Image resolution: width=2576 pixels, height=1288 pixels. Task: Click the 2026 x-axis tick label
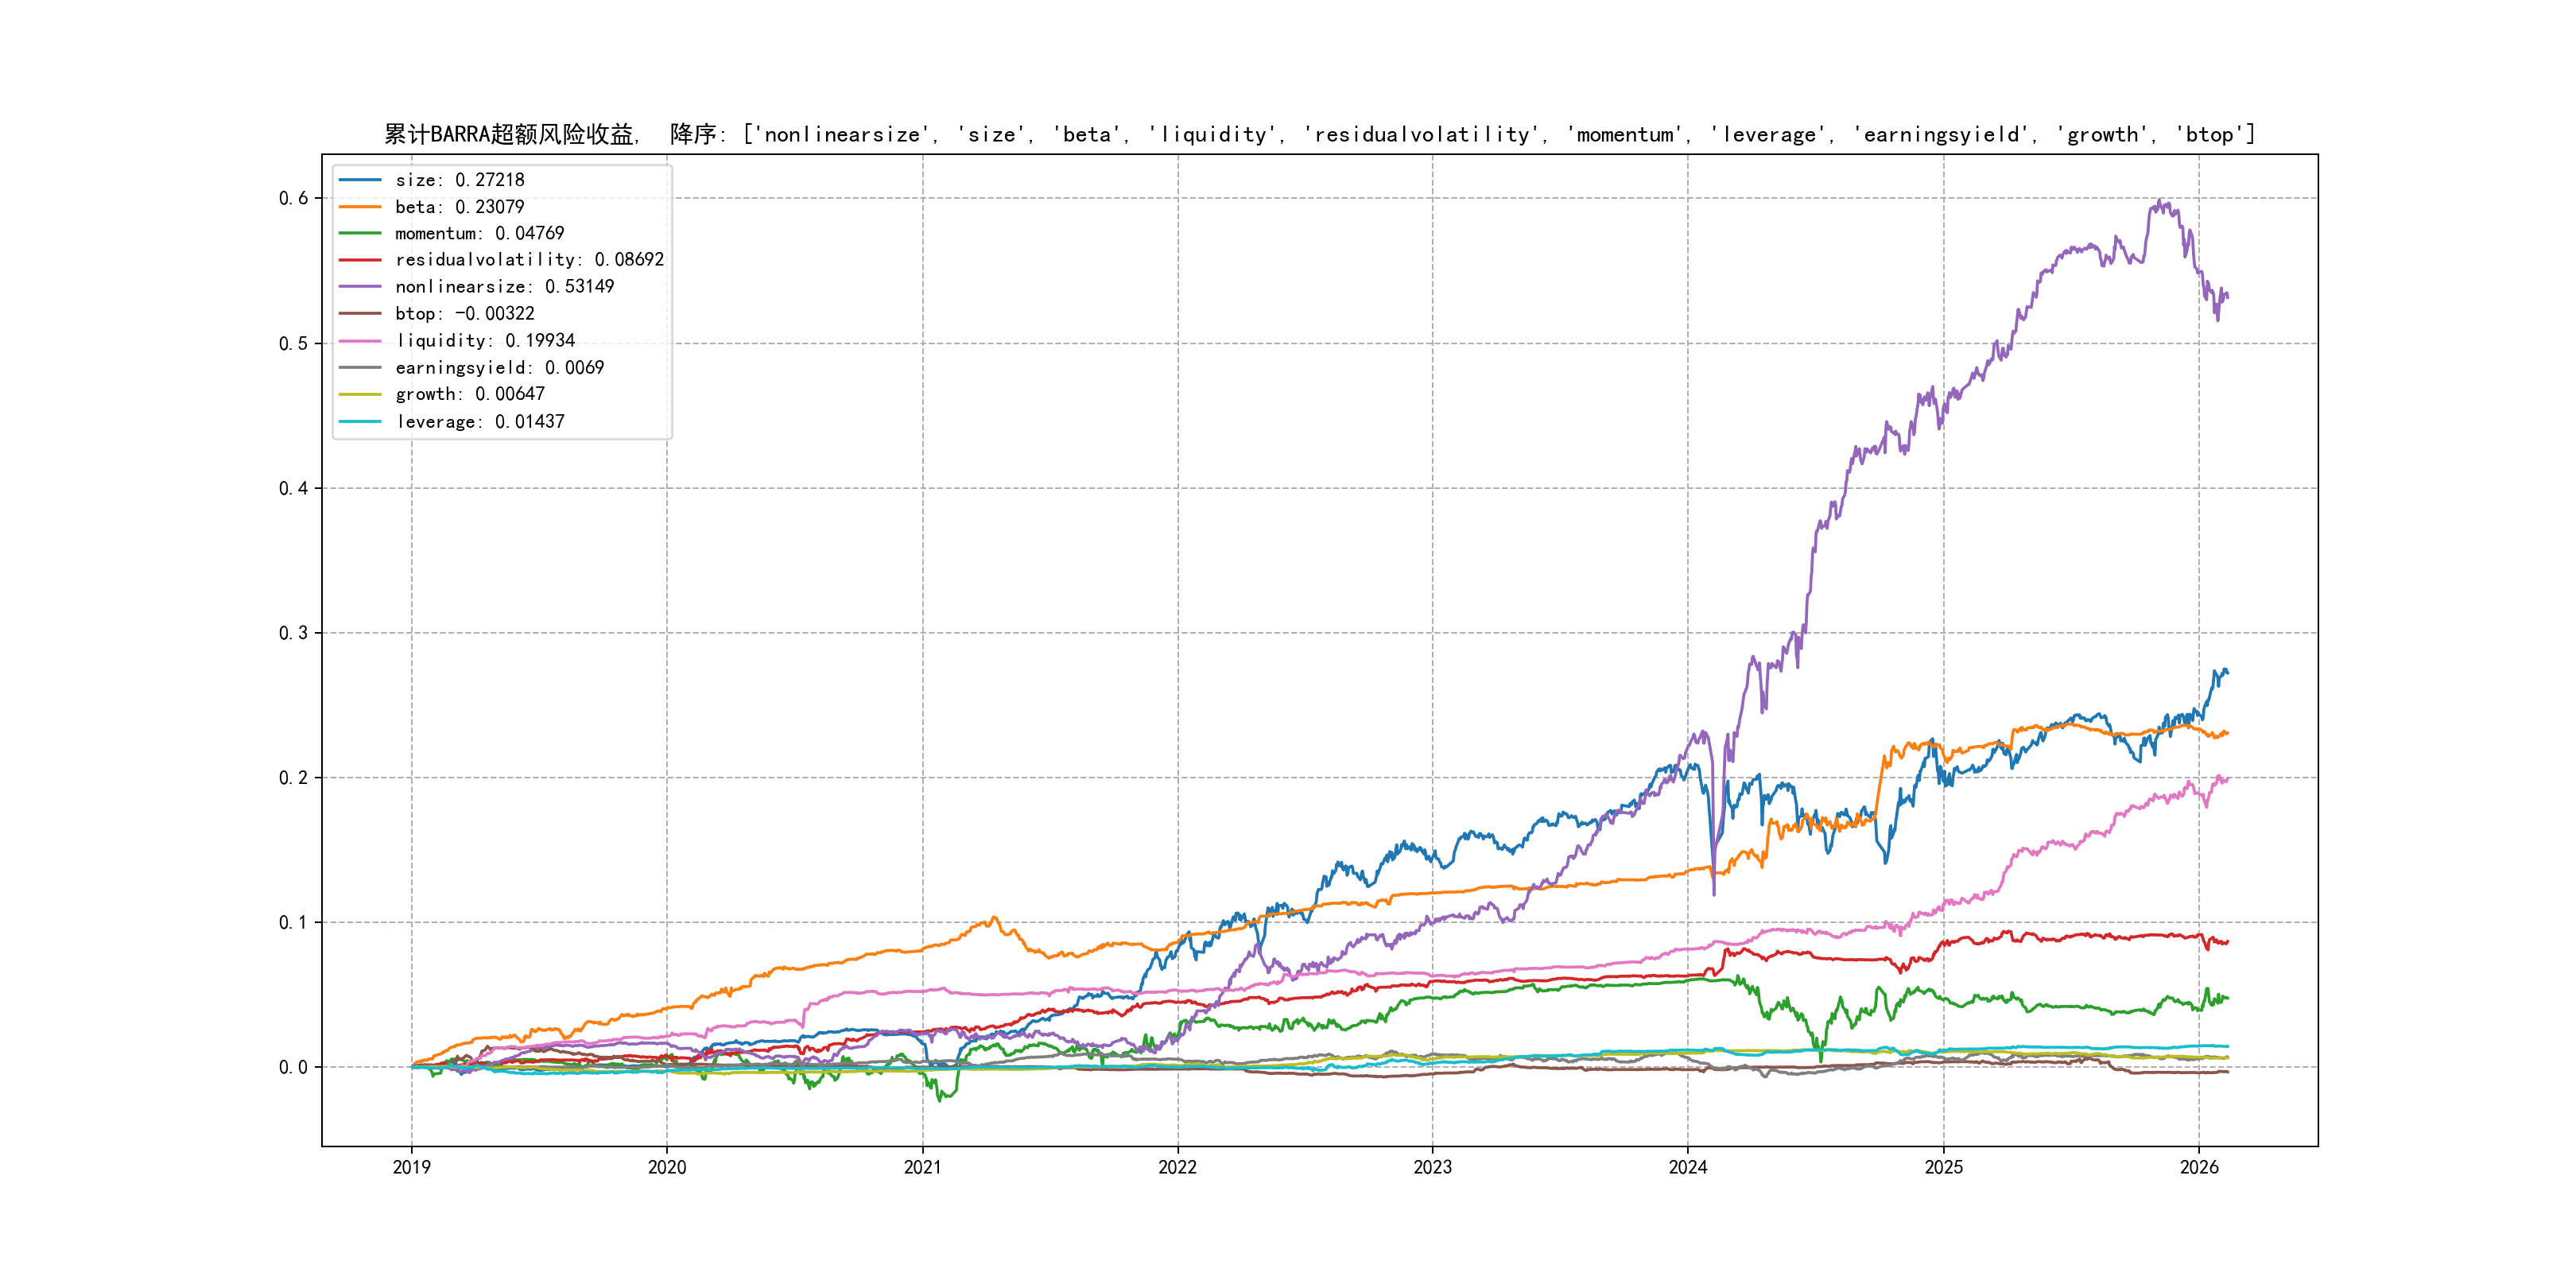tap(2199, 1167)
